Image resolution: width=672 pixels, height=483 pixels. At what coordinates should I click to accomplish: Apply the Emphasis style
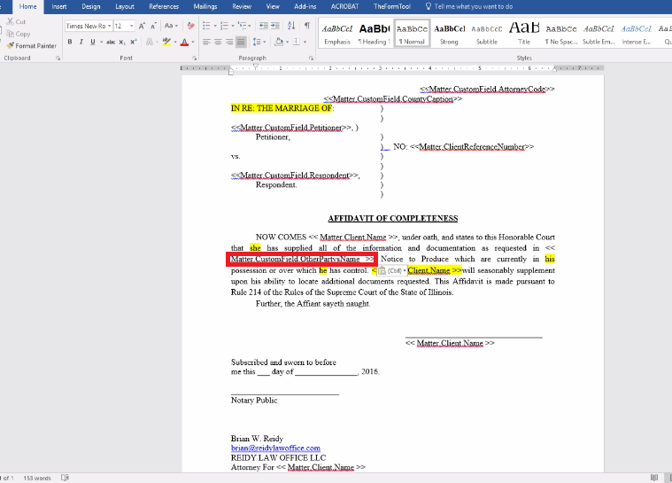tap(337, 34)
